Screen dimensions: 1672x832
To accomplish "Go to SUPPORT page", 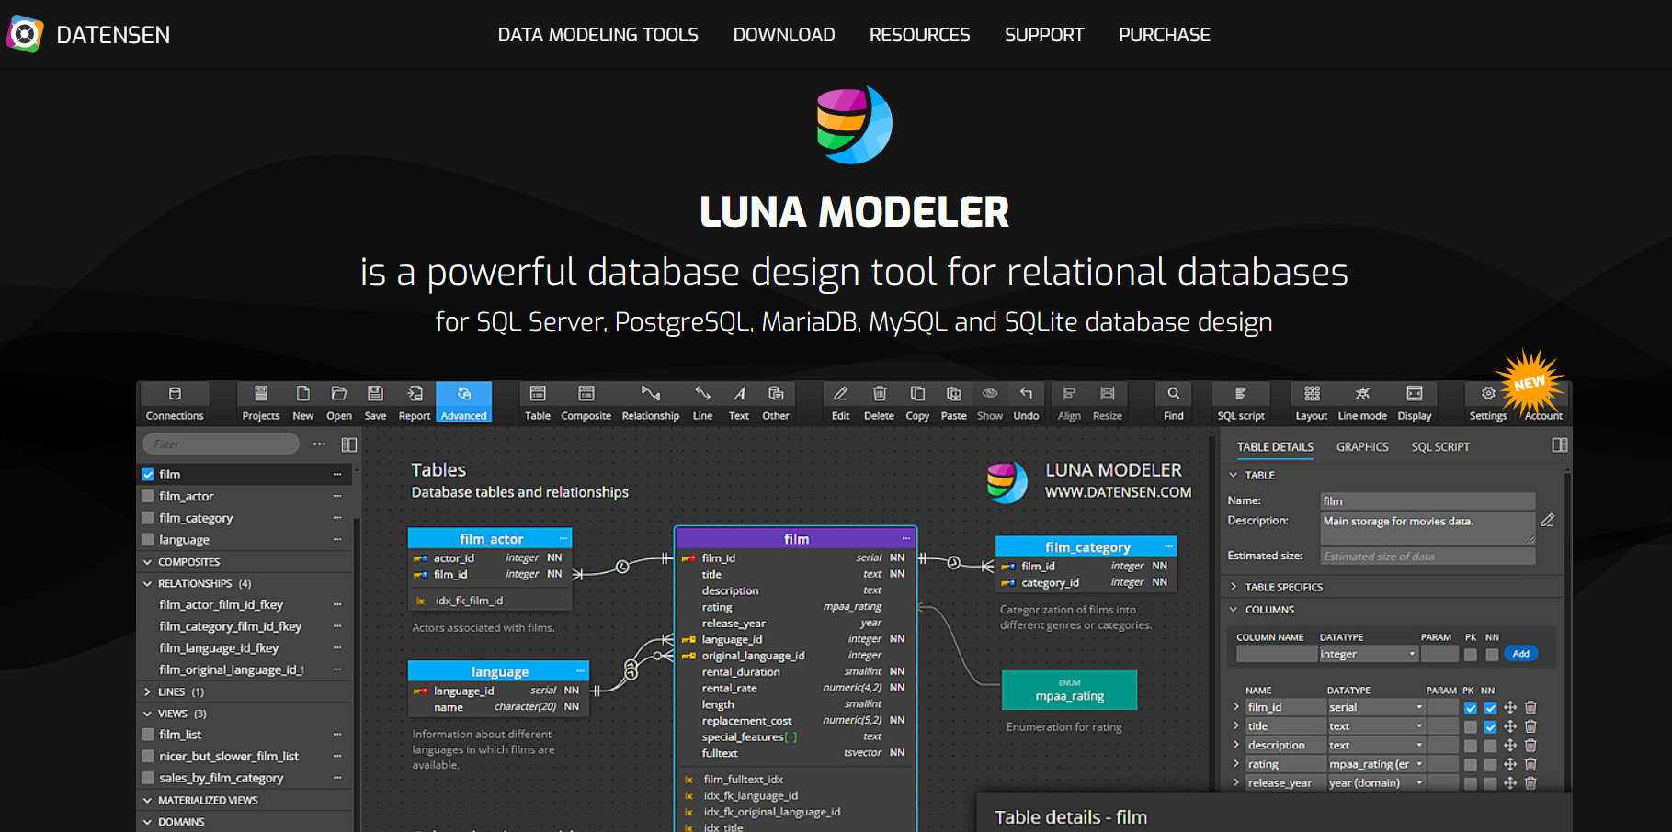I will [x=1044, y=35].
